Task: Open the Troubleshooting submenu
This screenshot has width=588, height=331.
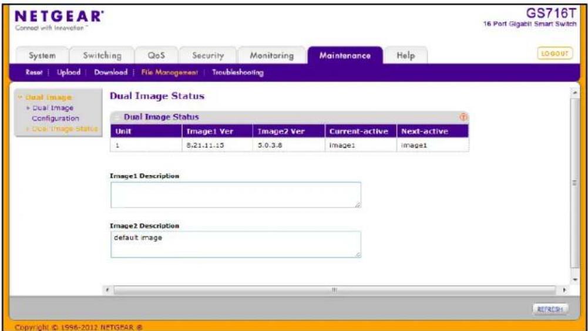Action: pos(238,72)
